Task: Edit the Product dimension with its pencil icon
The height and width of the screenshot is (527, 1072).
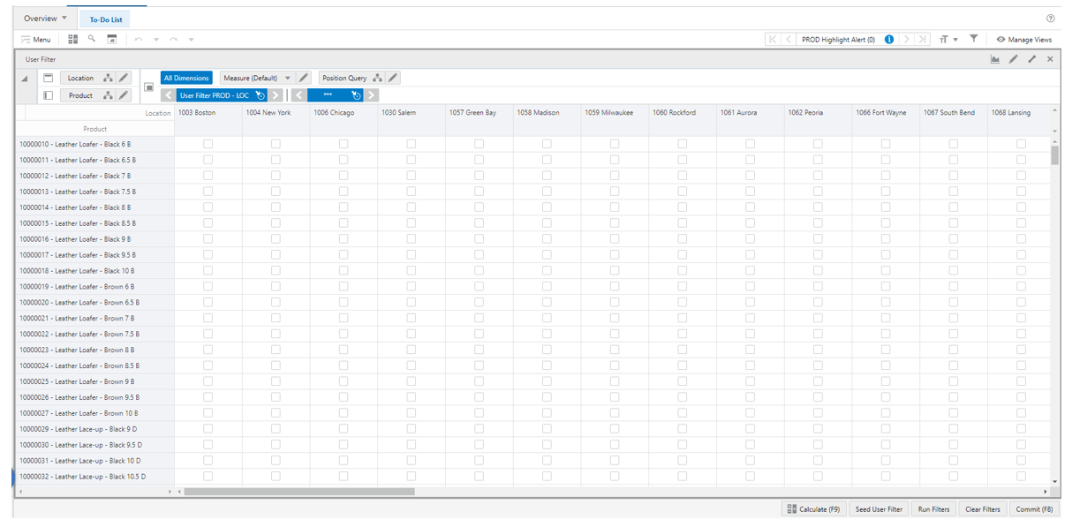Action: click(x=124, y=95)
